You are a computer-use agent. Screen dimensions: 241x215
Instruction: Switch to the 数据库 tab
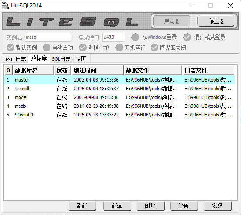click(39, 58)
